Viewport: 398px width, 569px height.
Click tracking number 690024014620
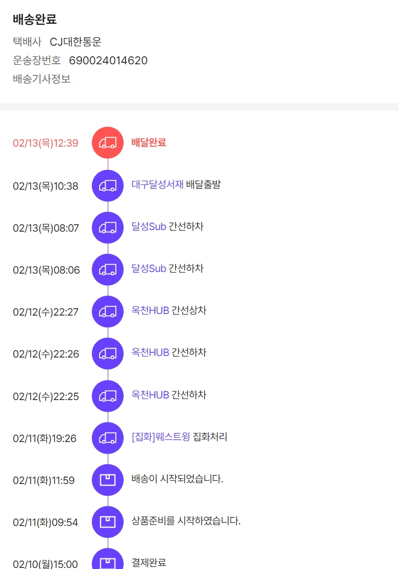pyautogui.click(x=108, y=61)
